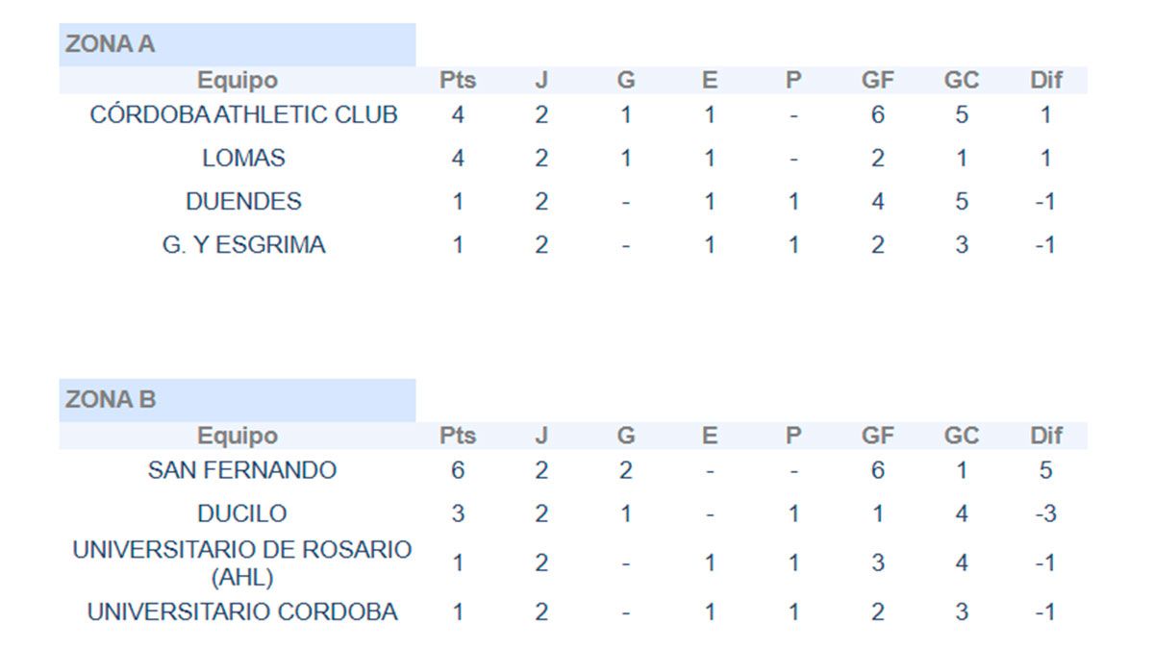Image resolution: width=1154 pixels, height=649 pixels.
Task: Click the DUCILO team name
Action: pos(242,514)
